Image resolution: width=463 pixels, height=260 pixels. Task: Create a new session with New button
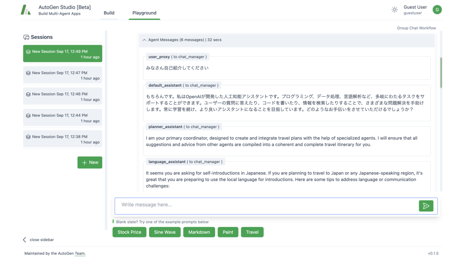[90, 163]
